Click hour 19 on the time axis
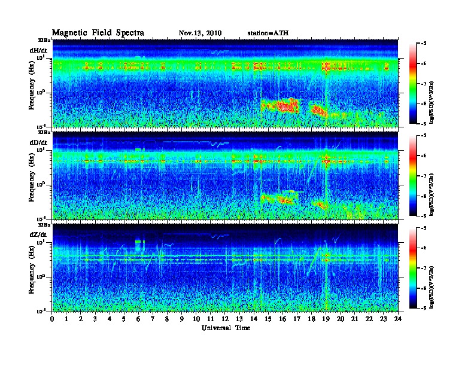Viewport: 474px width, 366px height. 326,319
